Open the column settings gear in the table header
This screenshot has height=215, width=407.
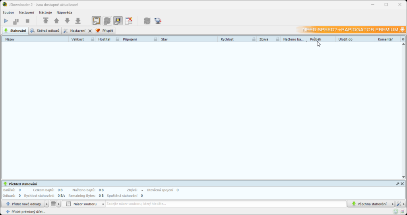tap(403, 39)
